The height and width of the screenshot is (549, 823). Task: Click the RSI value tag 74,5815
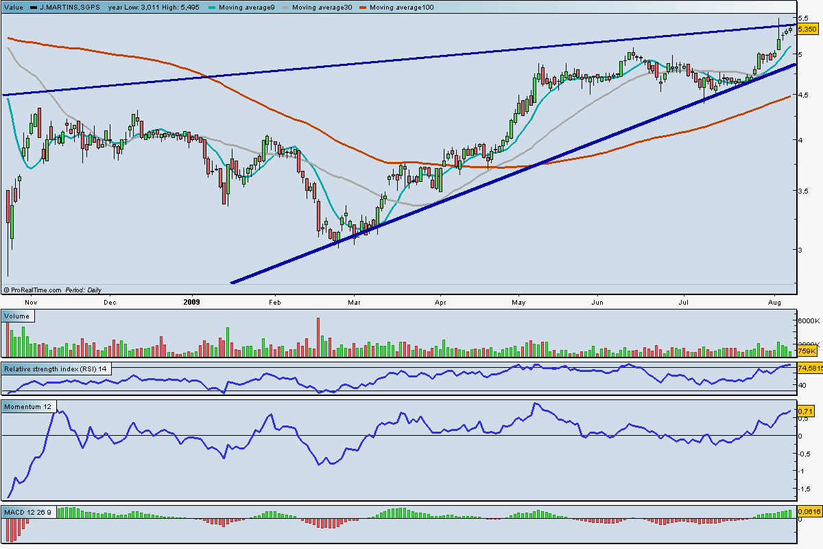coord(810,368)
